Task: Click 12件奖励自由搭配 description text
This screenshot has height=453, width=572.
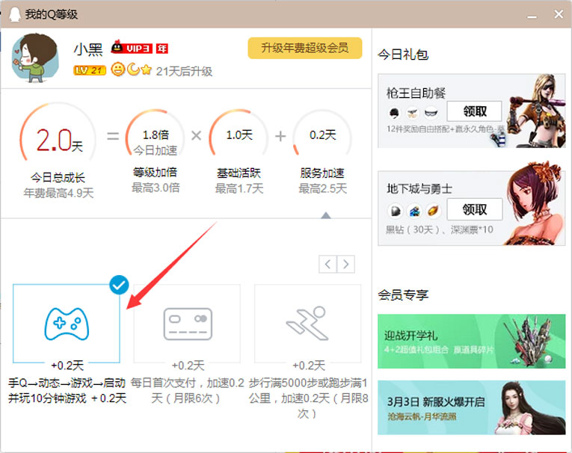Action: pos(446,129)
